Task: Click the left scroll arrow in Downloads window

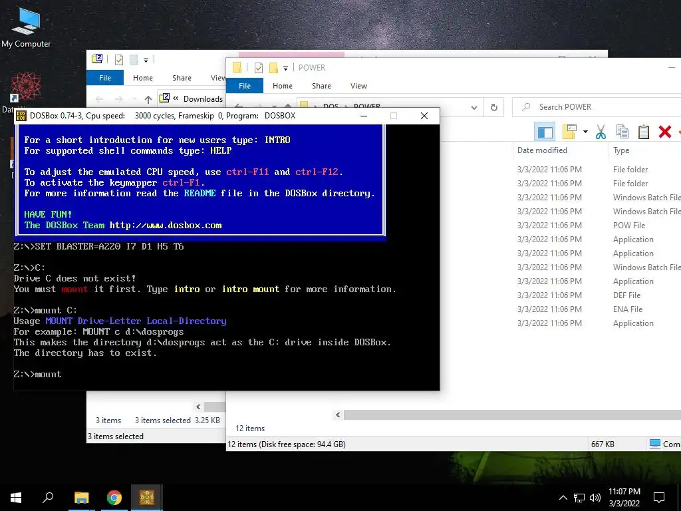Action: [x=198, y=407]
